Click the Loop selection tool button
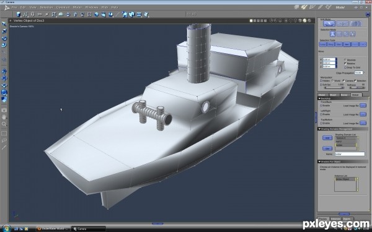 [322, 45]
